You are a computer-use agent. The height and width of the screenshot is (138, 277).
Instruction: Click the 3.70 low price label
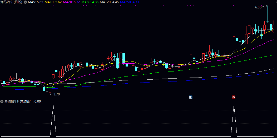tap(57, 94)
